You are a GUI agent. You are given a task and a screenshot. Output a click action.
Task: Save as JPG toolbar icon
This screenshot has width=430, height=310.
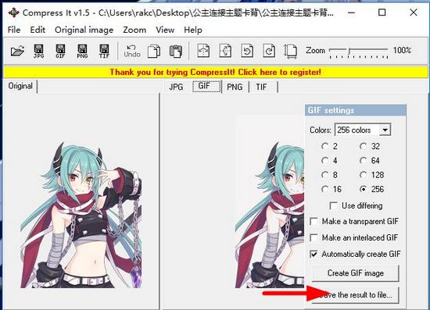(x=38, y=51)
